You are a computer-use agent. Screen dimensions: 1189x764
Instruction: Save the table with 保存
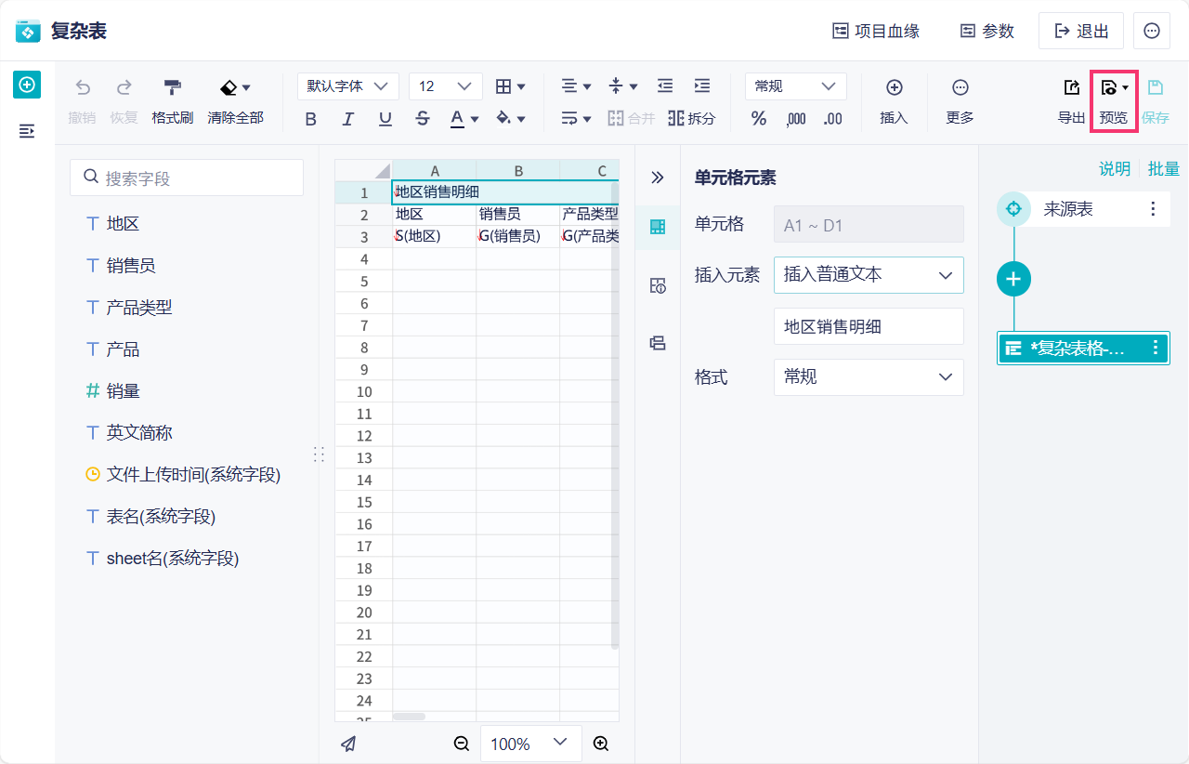tap(1156, 101)
